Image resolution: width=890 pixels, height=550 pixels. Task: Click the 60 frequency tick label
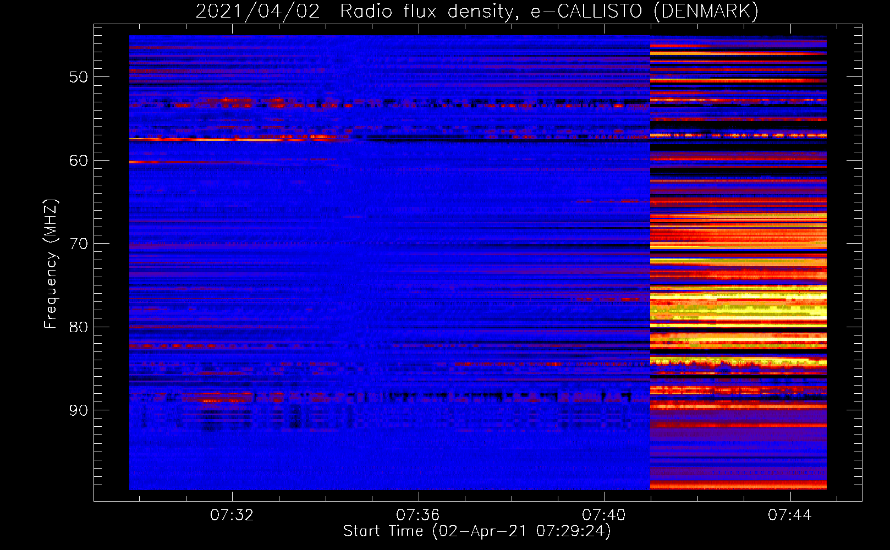coord(79,161)
